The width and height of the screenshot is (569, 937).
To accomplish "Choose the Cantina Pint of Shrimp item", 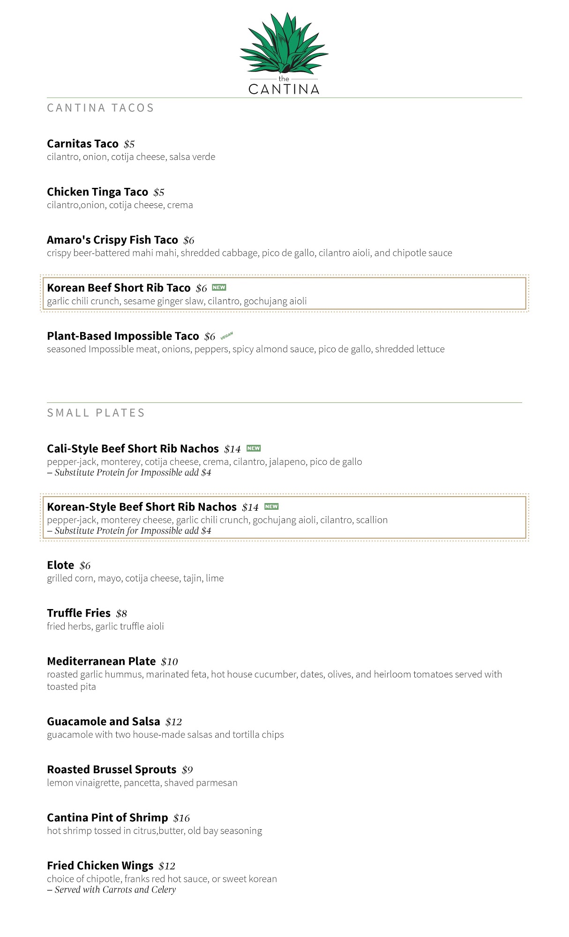I will click(107, 818).
